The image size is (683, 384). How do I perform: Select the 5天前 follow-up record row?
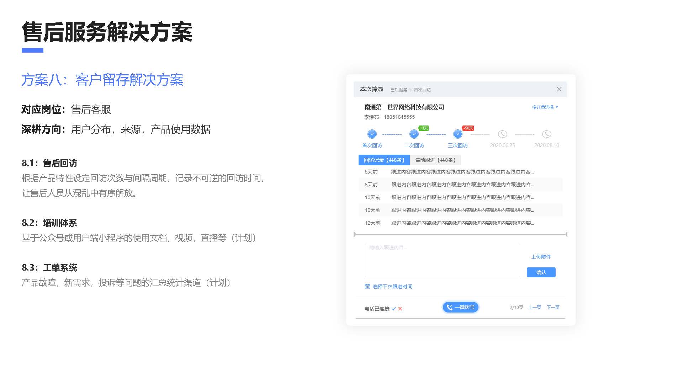(x=461, y=172)
